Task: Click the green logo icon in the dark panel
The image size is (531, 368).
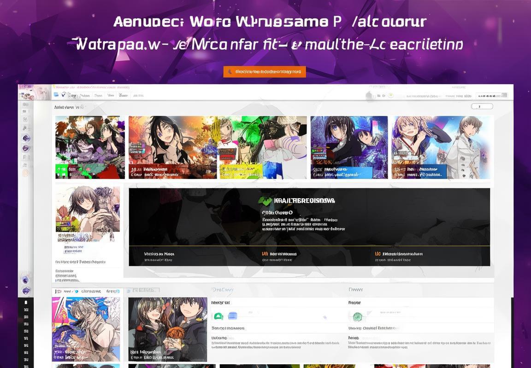Action: [x=265, y=201]
